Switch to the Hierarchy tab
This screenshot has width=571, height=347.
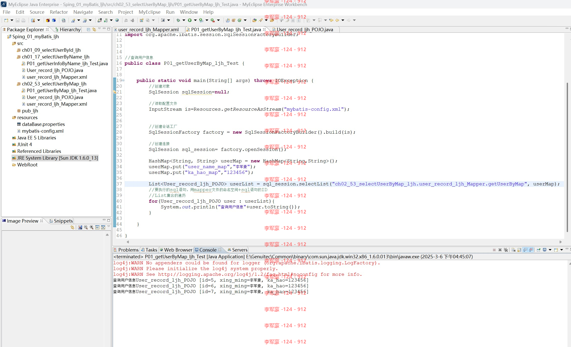[x=68, y=29]
